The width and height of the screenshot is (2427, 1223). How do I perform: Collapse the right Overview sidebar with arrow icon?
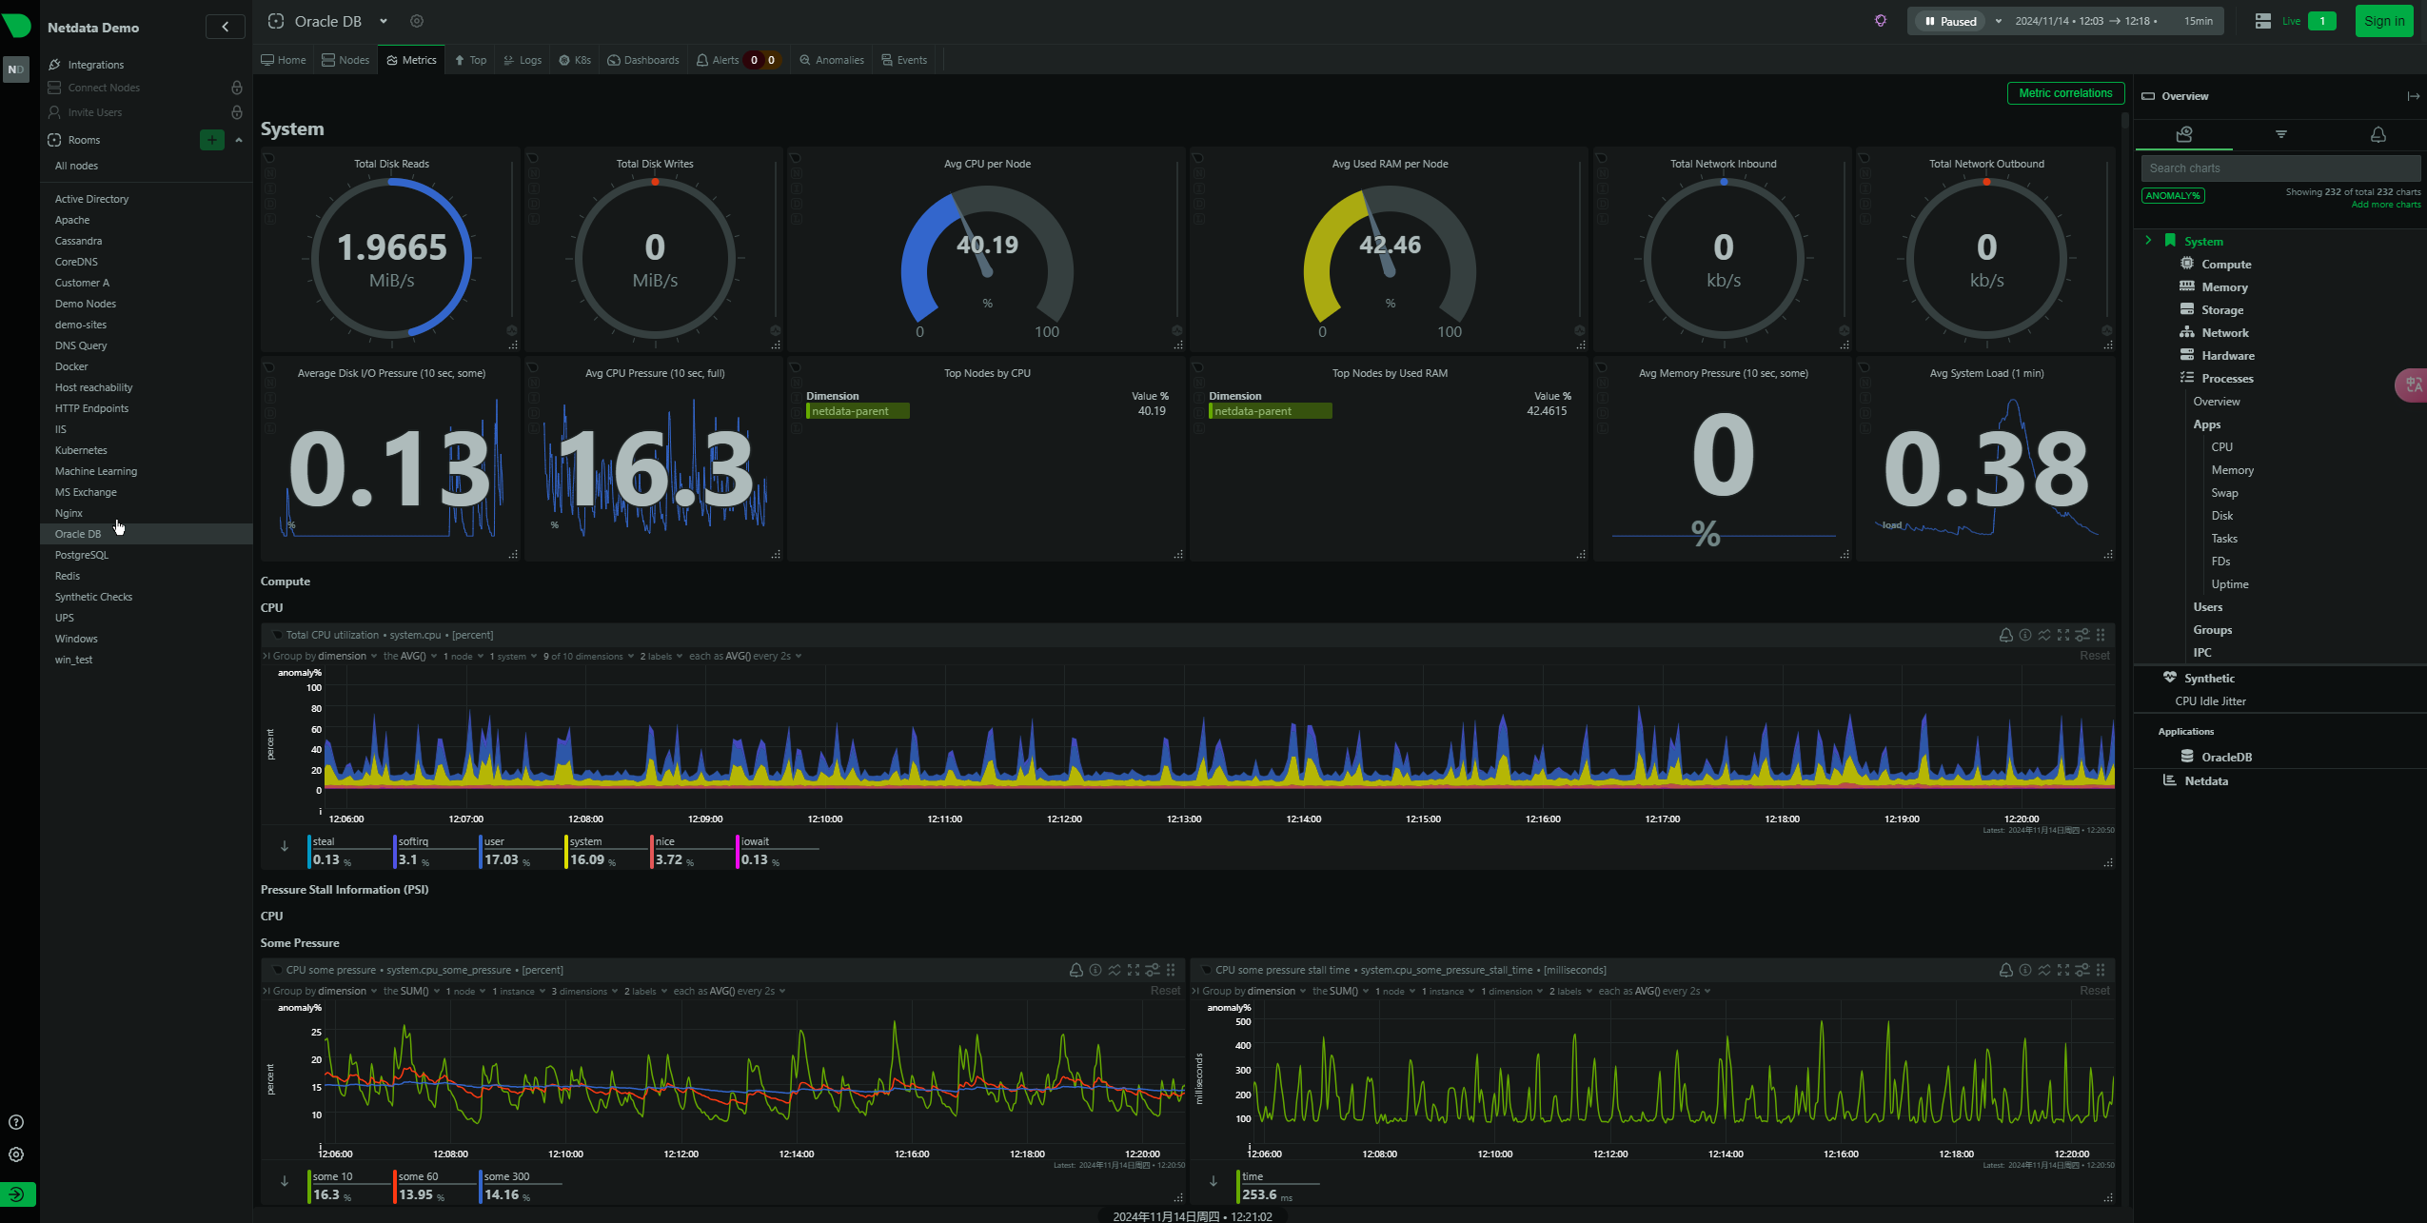coord(2413,96)
